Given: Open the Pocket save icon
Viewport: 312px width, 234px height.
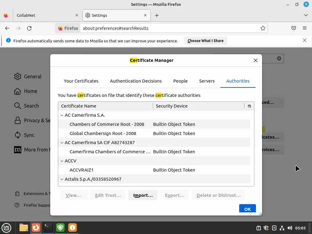Looking at the screenshot, I should click(294, 28).
